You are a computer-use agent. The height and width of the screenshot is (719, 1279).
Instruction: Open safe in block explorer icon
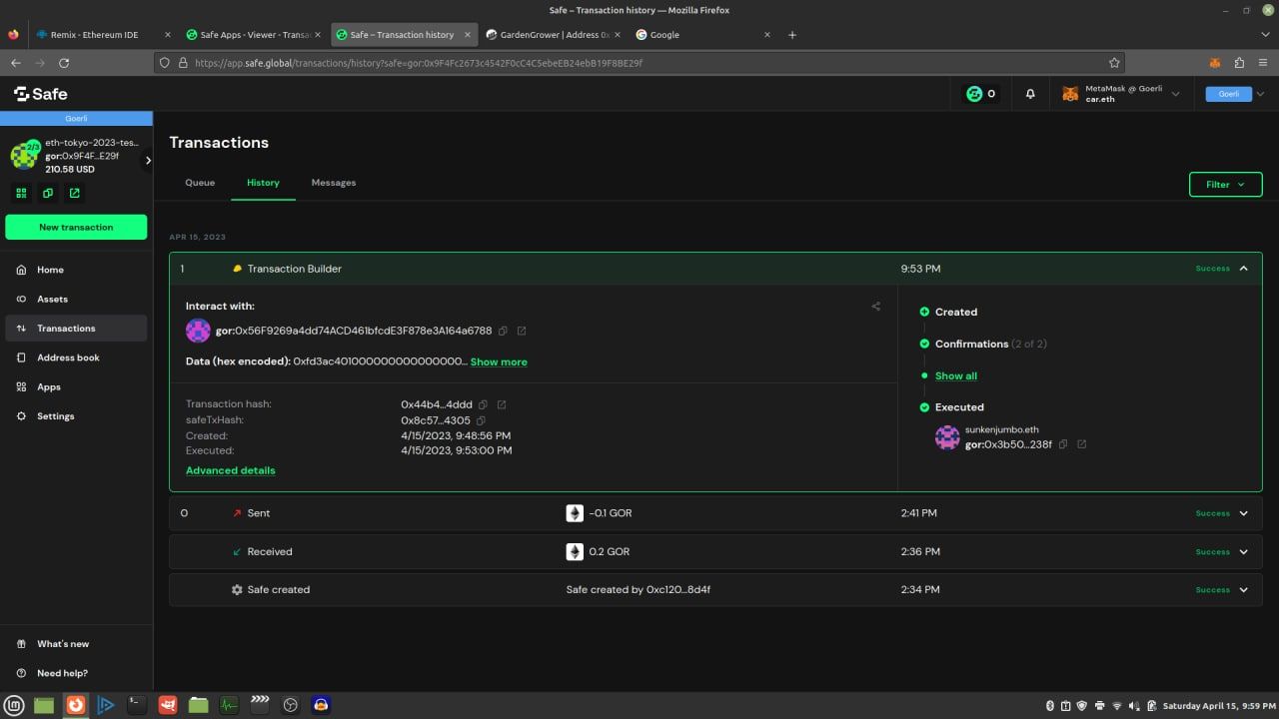[x=74, y=193]
